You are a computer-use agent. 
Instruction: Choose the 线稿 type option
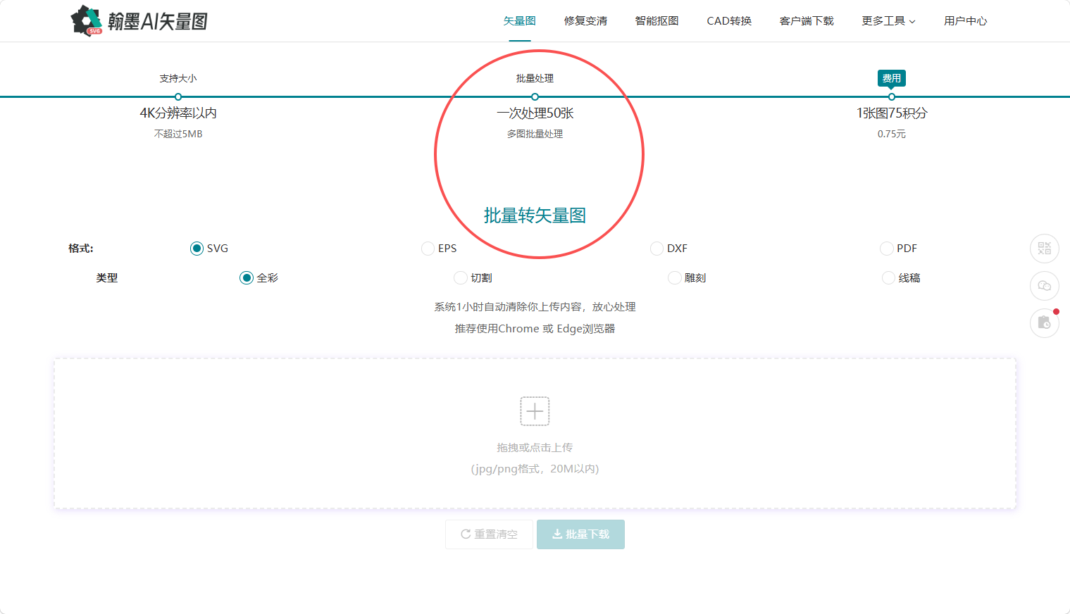point(889,278)
